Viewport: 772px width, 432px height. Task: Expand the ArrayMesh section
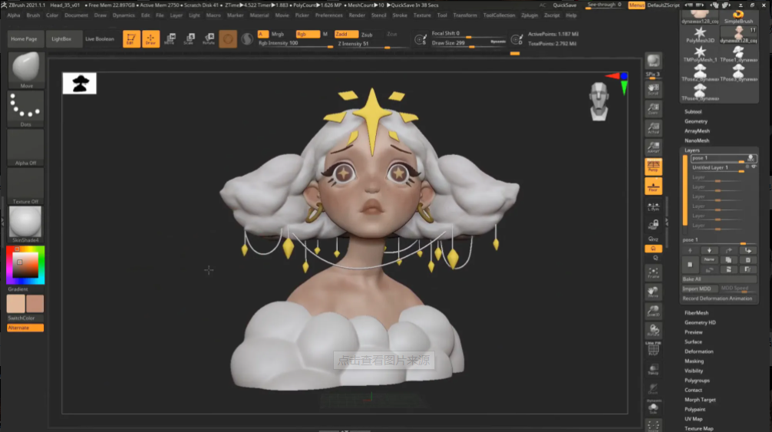pos(697,131)
